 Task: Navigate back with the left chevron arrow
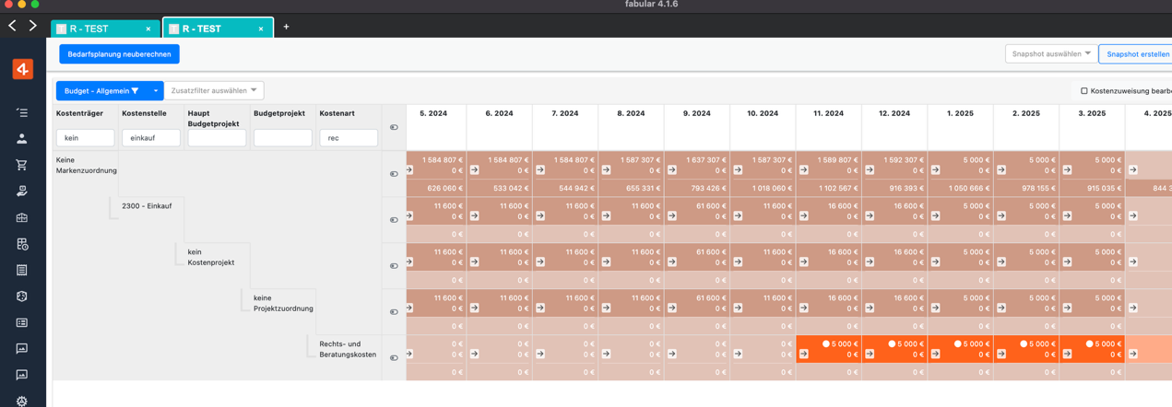click(x=12, y=26)
